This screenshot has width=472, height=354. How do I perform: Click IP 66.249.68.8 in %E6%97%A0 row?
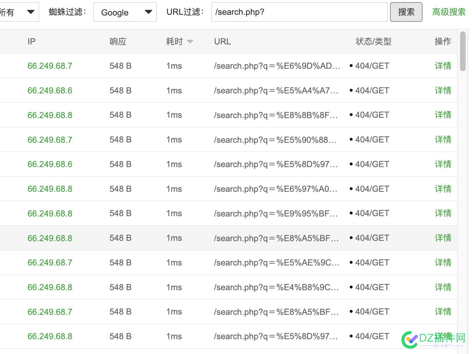pos(50,189)
